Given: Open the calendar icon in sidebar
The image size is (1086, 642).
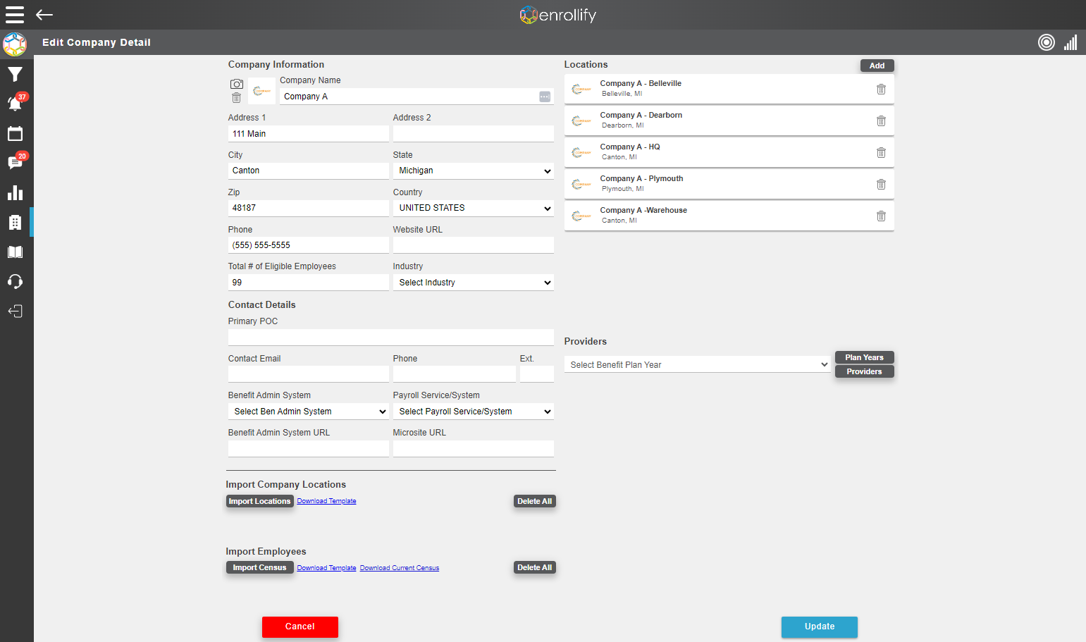Looking at the screenshot, I should 15,133.
